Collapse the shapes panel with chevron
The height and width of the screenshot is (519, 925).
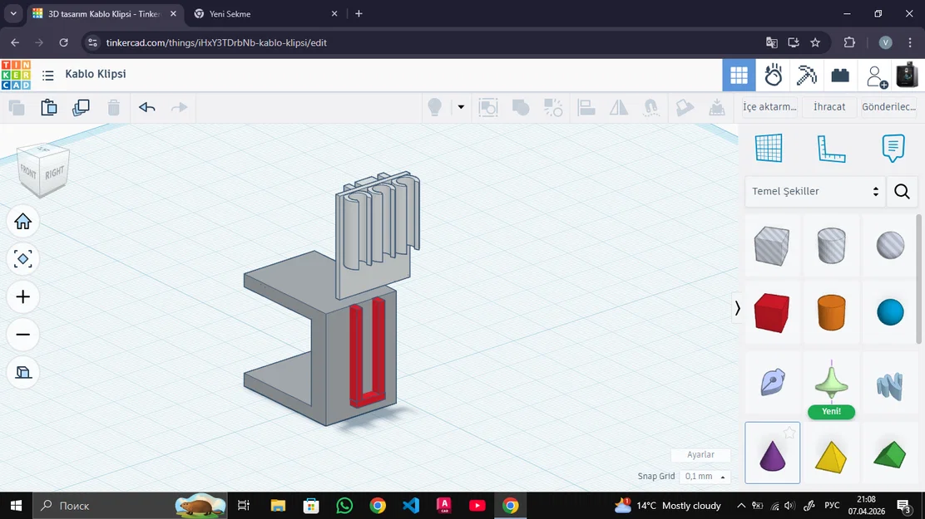point(737,308)
